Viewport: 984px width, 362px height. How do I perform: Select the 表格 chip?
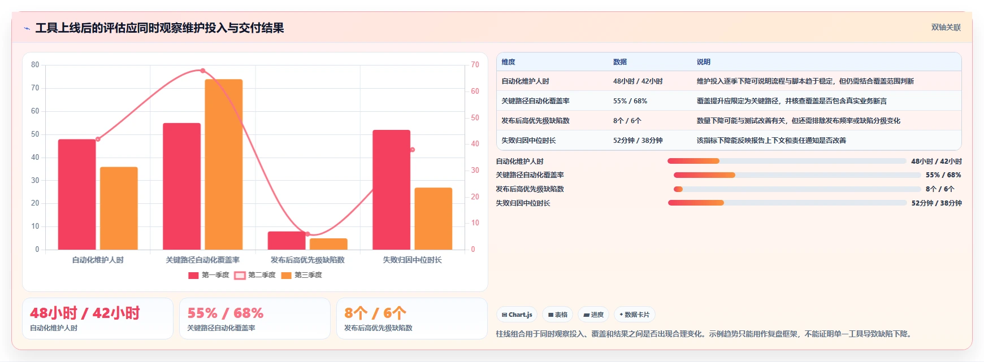(558, 315)
